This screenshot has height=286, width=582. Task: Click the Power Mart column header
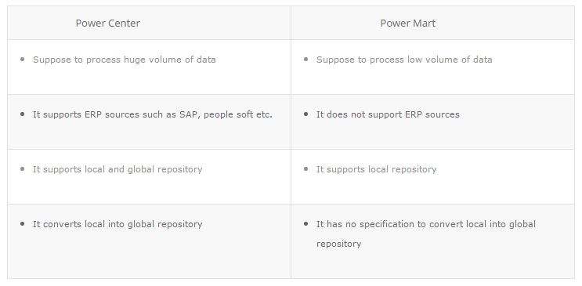[x=407, y=23]
